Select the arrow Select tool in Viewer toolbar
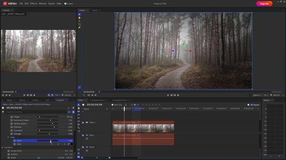Viewport: 286px width, 160px height. point(80,14)
